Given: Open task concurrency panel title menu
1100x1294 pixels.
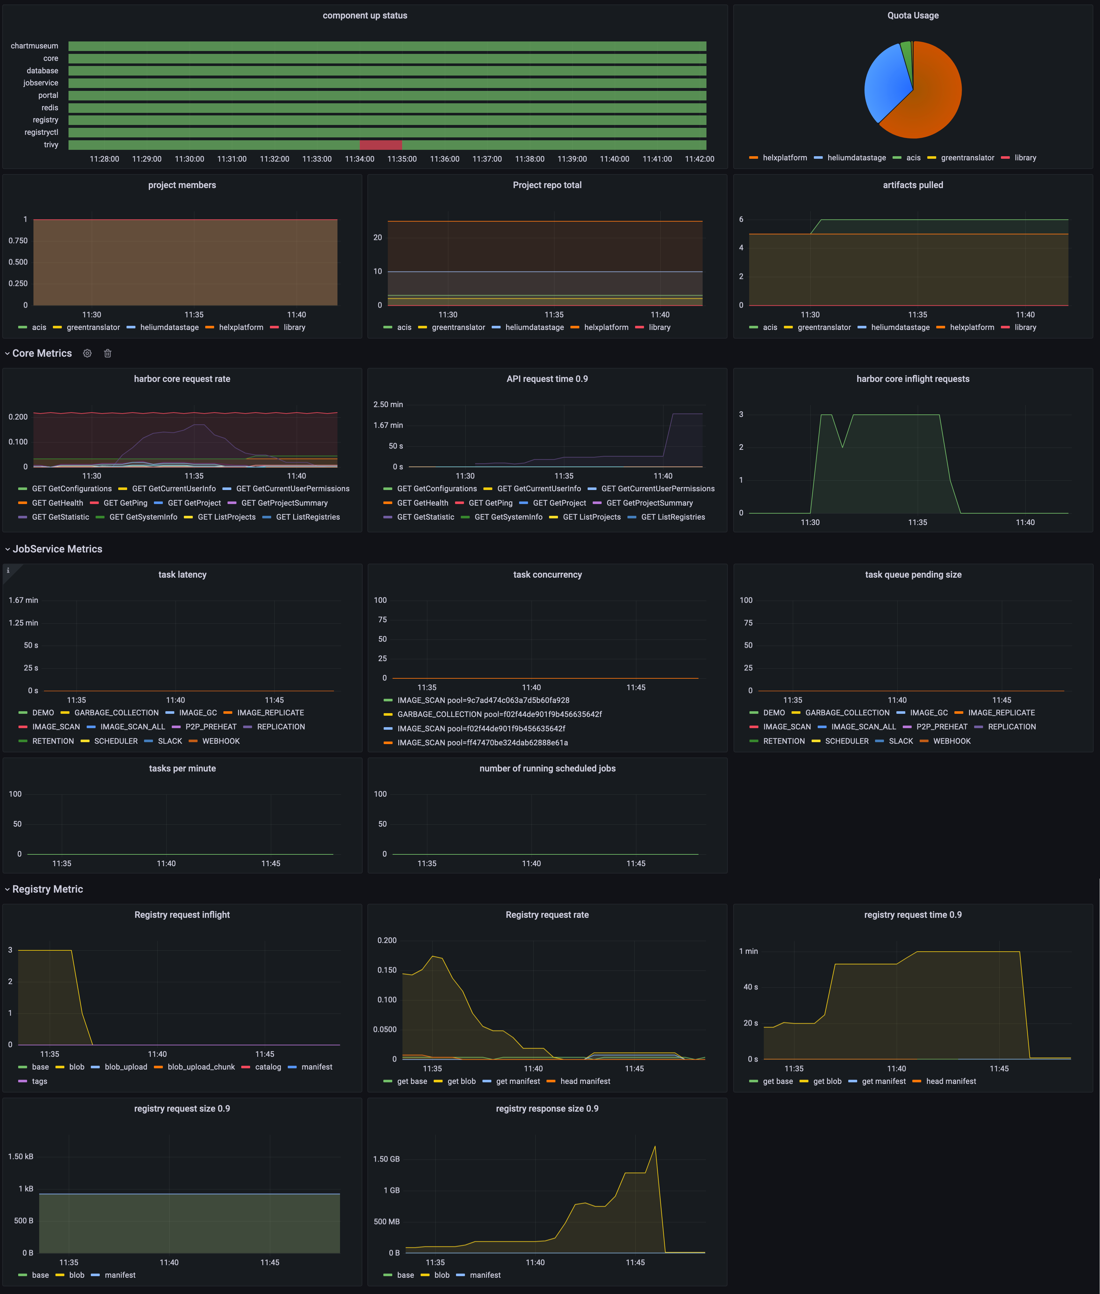Looking at the screenshot, I should [x=547, y=574].
